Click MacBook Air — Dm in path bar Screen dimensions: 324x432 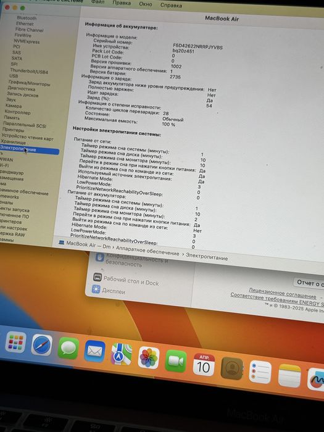(x=88, y=245)
